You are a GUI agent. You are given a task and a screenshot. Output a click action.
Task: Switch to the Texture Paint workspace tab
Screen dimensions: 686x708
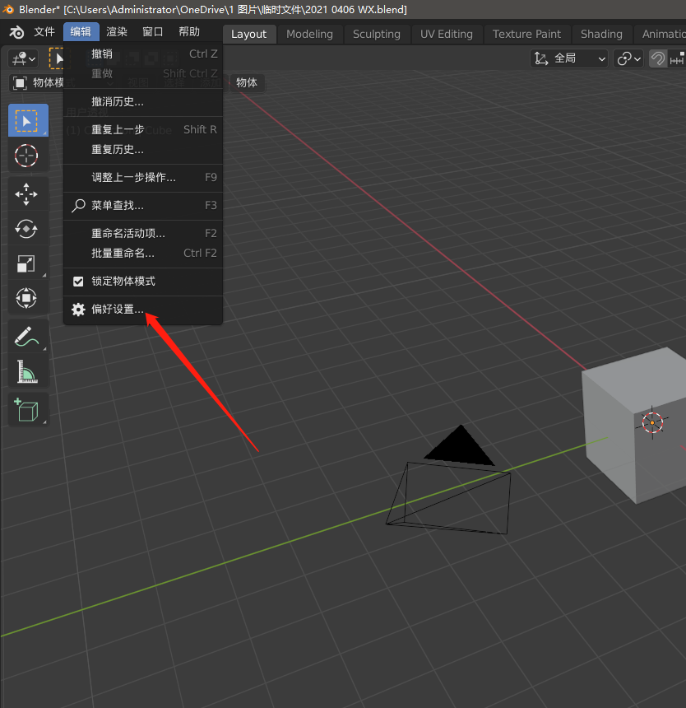click(x=526, y=35)
